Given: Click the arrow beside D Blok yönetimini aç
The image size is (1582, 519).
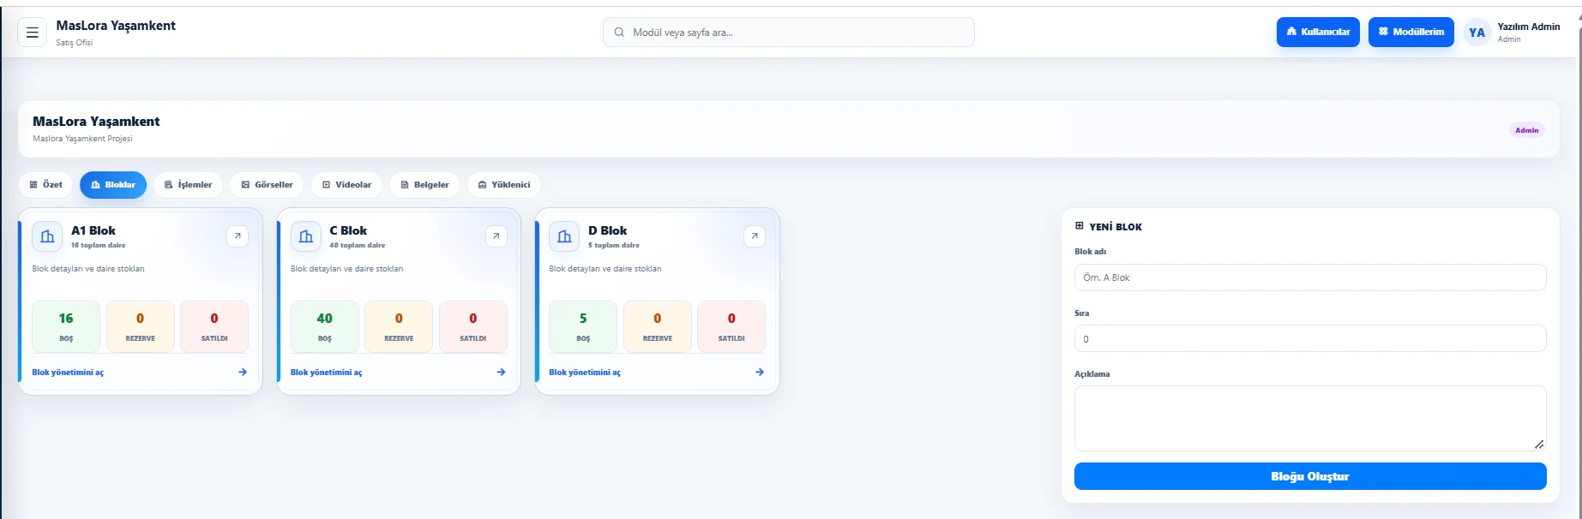Looking at the screenshot, I should click(x=760, y=372).
